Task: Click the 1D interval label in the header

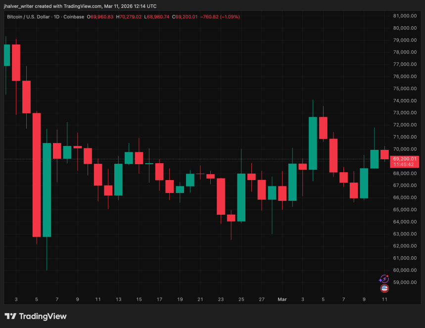Action: [x=56, y=17]
